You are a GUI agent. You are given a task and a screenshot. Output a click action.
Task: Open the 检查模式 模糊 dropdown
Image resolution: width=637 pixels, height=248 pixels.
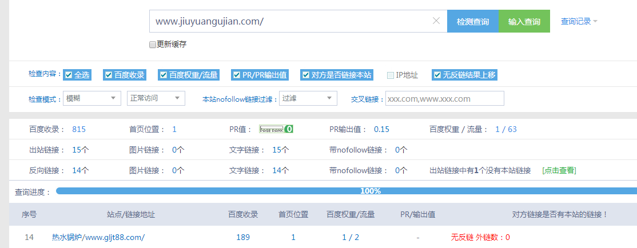point(91,98)
